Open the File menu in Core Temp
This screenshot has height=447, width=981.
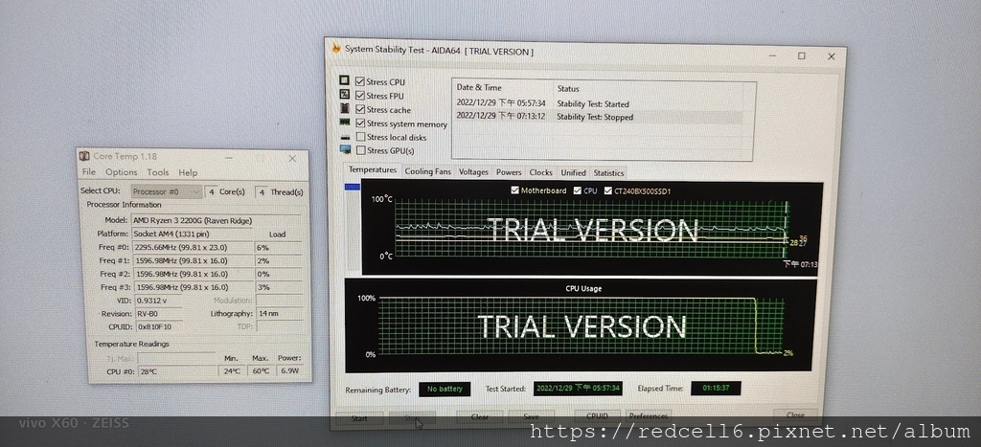click(89, 172)
